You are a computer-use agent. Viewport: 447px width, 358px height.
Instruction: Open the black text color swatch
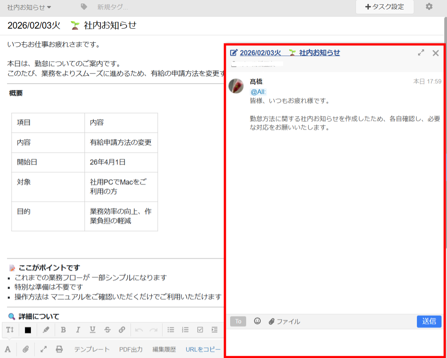[27, 330]
